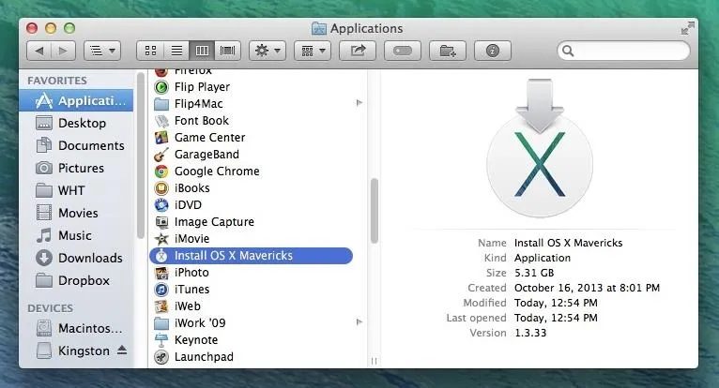719x388 pixels.
Task: Eject the Kingston drive
Action: click(x=122, y=351)
